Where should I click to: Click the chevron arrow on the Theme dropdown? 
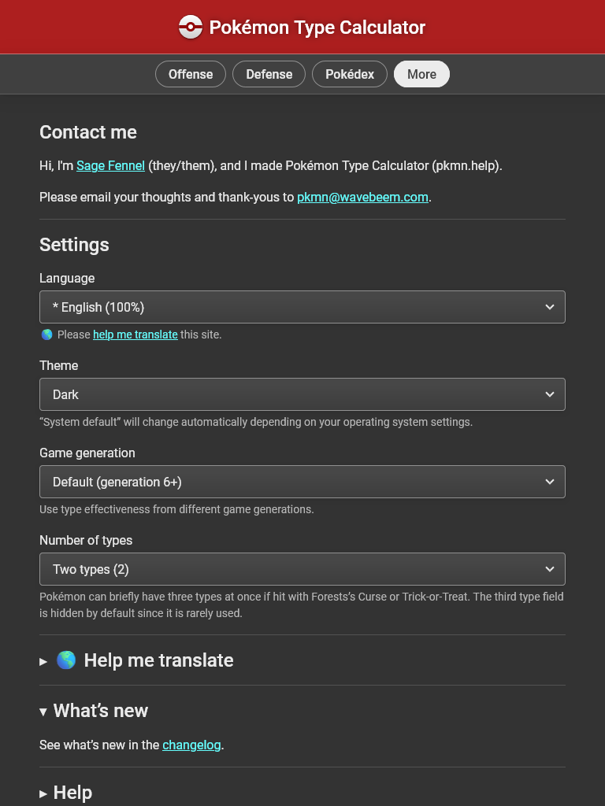tap(549, 394)
